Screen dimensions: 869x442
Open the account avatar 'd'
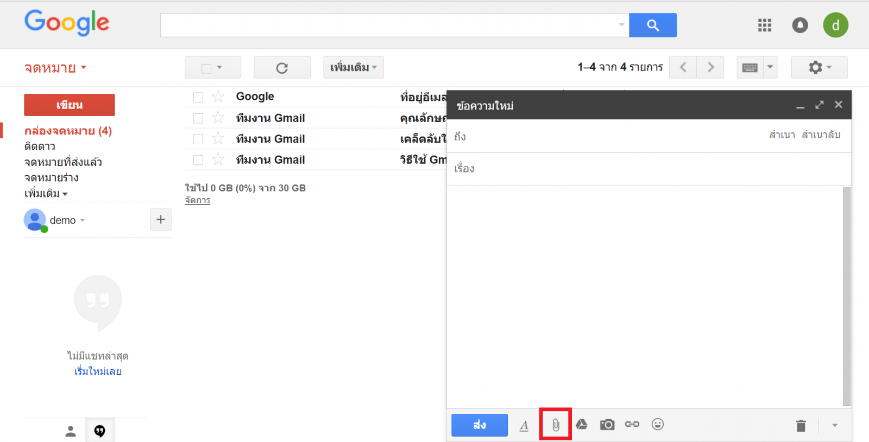(x=835, y=25)
